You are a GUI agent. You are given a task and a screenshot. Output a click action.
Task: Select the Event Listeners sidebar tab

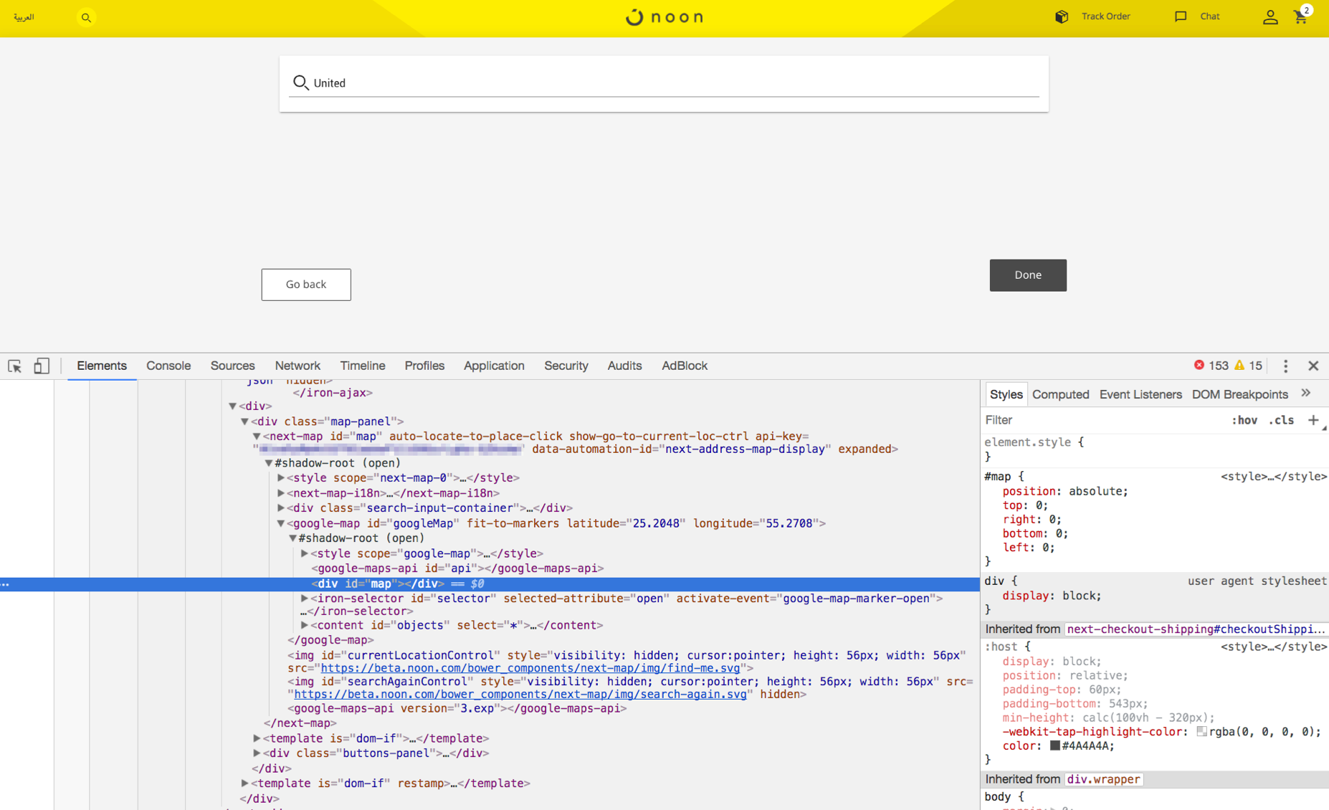tap(1140, 394)
